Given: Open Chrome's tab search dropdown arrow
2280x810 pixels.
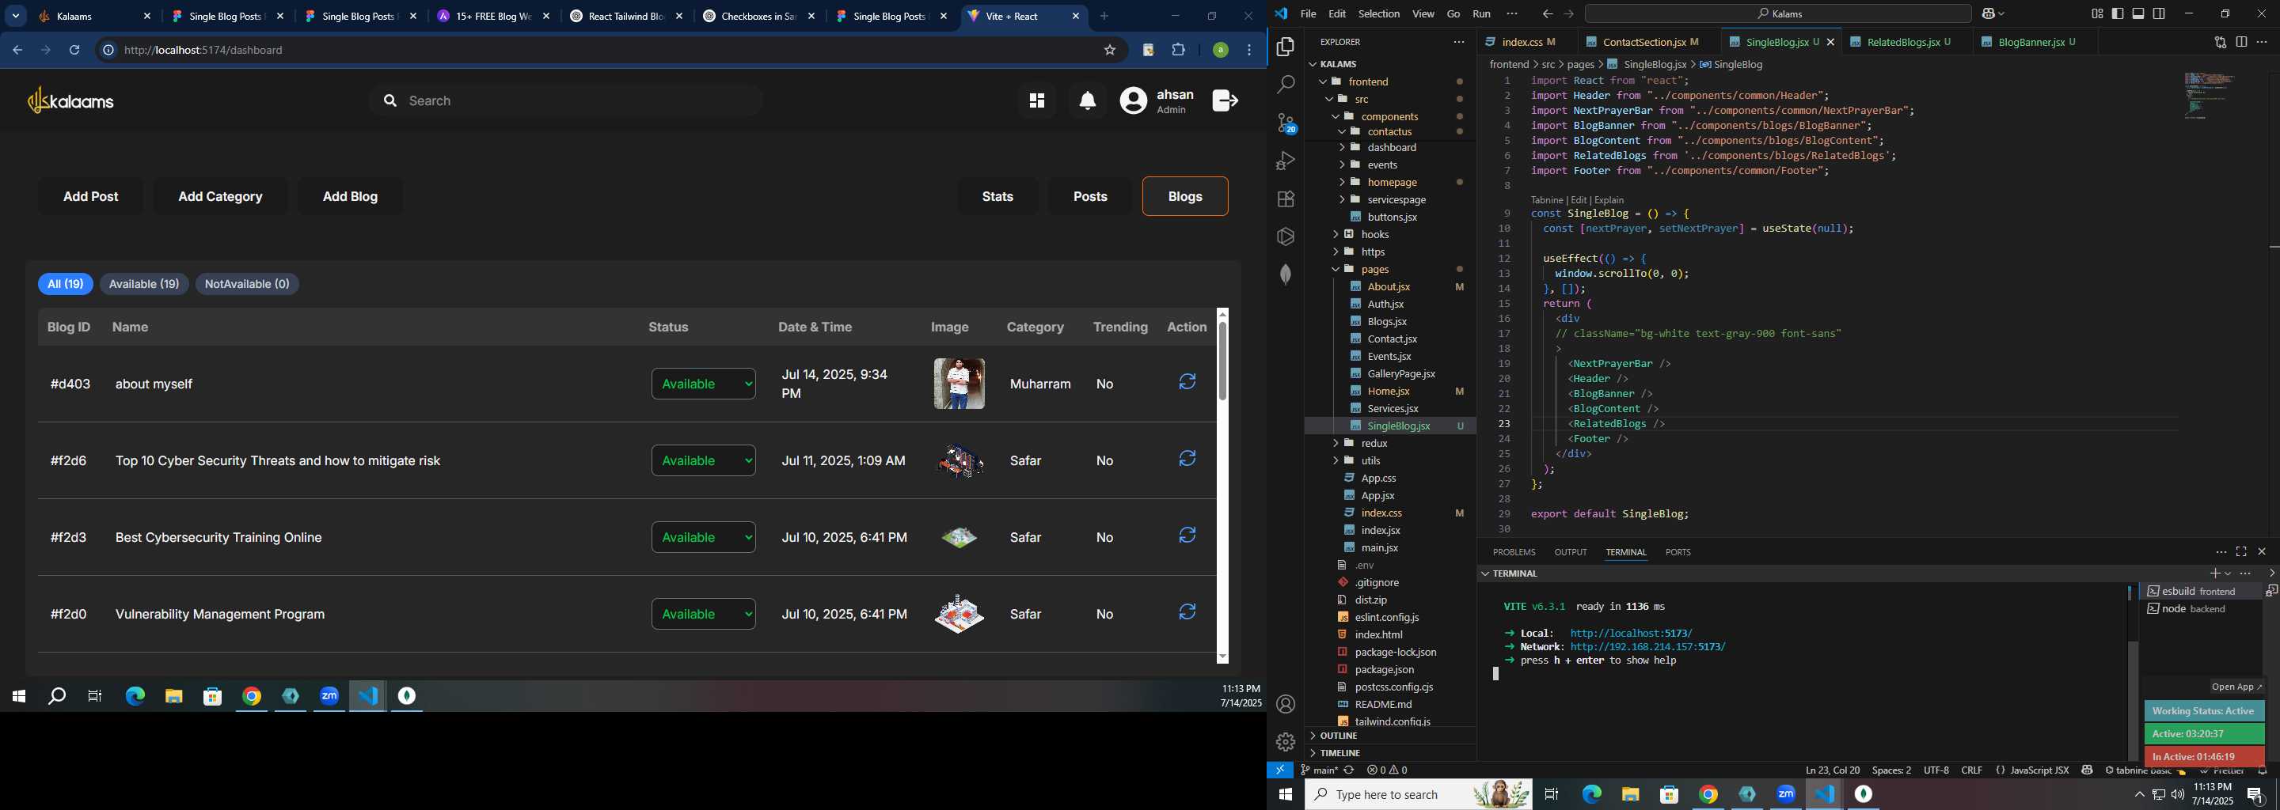Looking at the screenshot, I should (x=16, y=16).
